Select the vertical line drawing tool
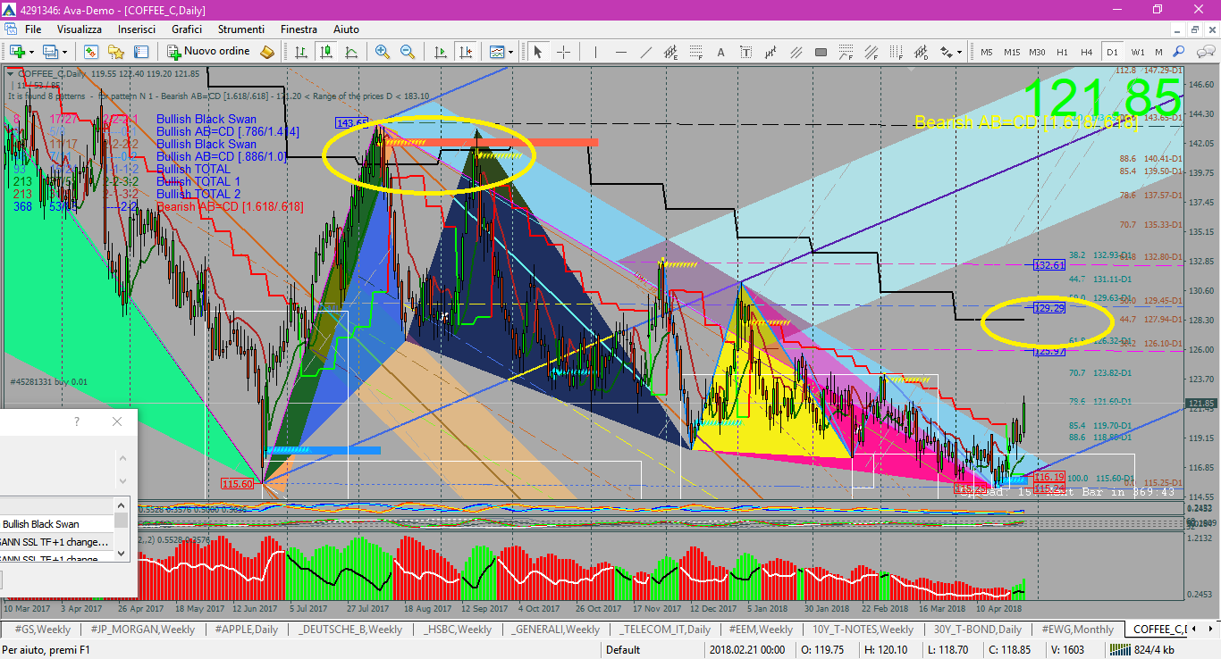This screenshot has height=659, width=1221. [x=594, y=52]
